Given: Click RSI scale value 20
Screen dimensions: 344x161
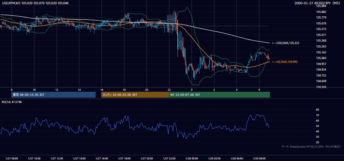Looking at the screenshot, I should 317,142.
